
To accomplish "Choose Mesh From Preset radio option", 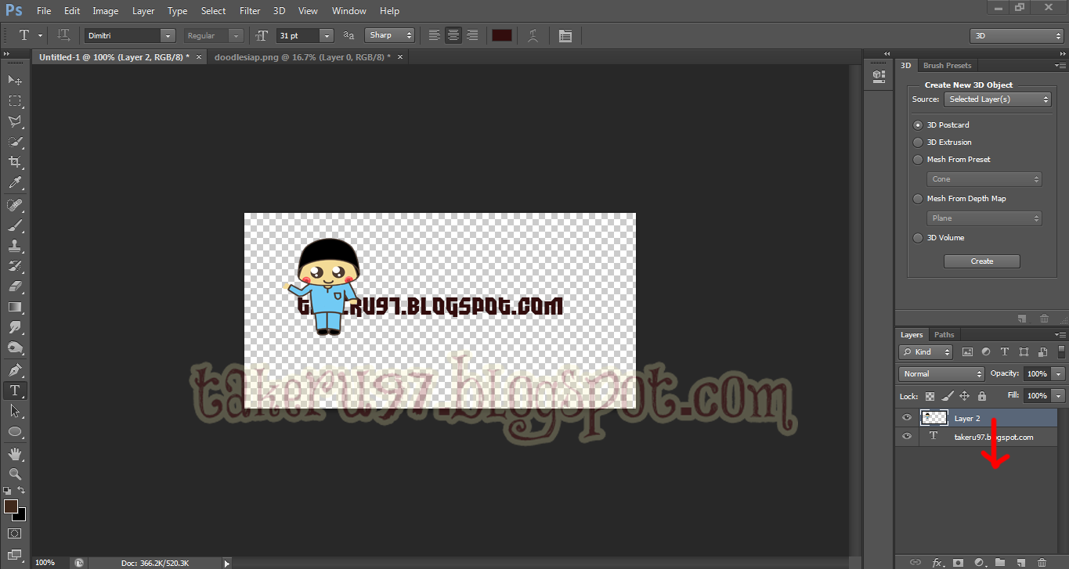I will (918, 160).
